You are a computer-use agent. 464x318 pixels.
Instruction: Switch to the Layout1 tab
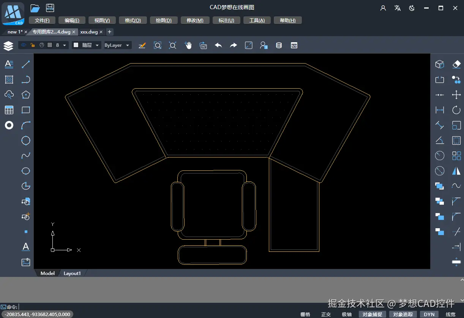72,273
